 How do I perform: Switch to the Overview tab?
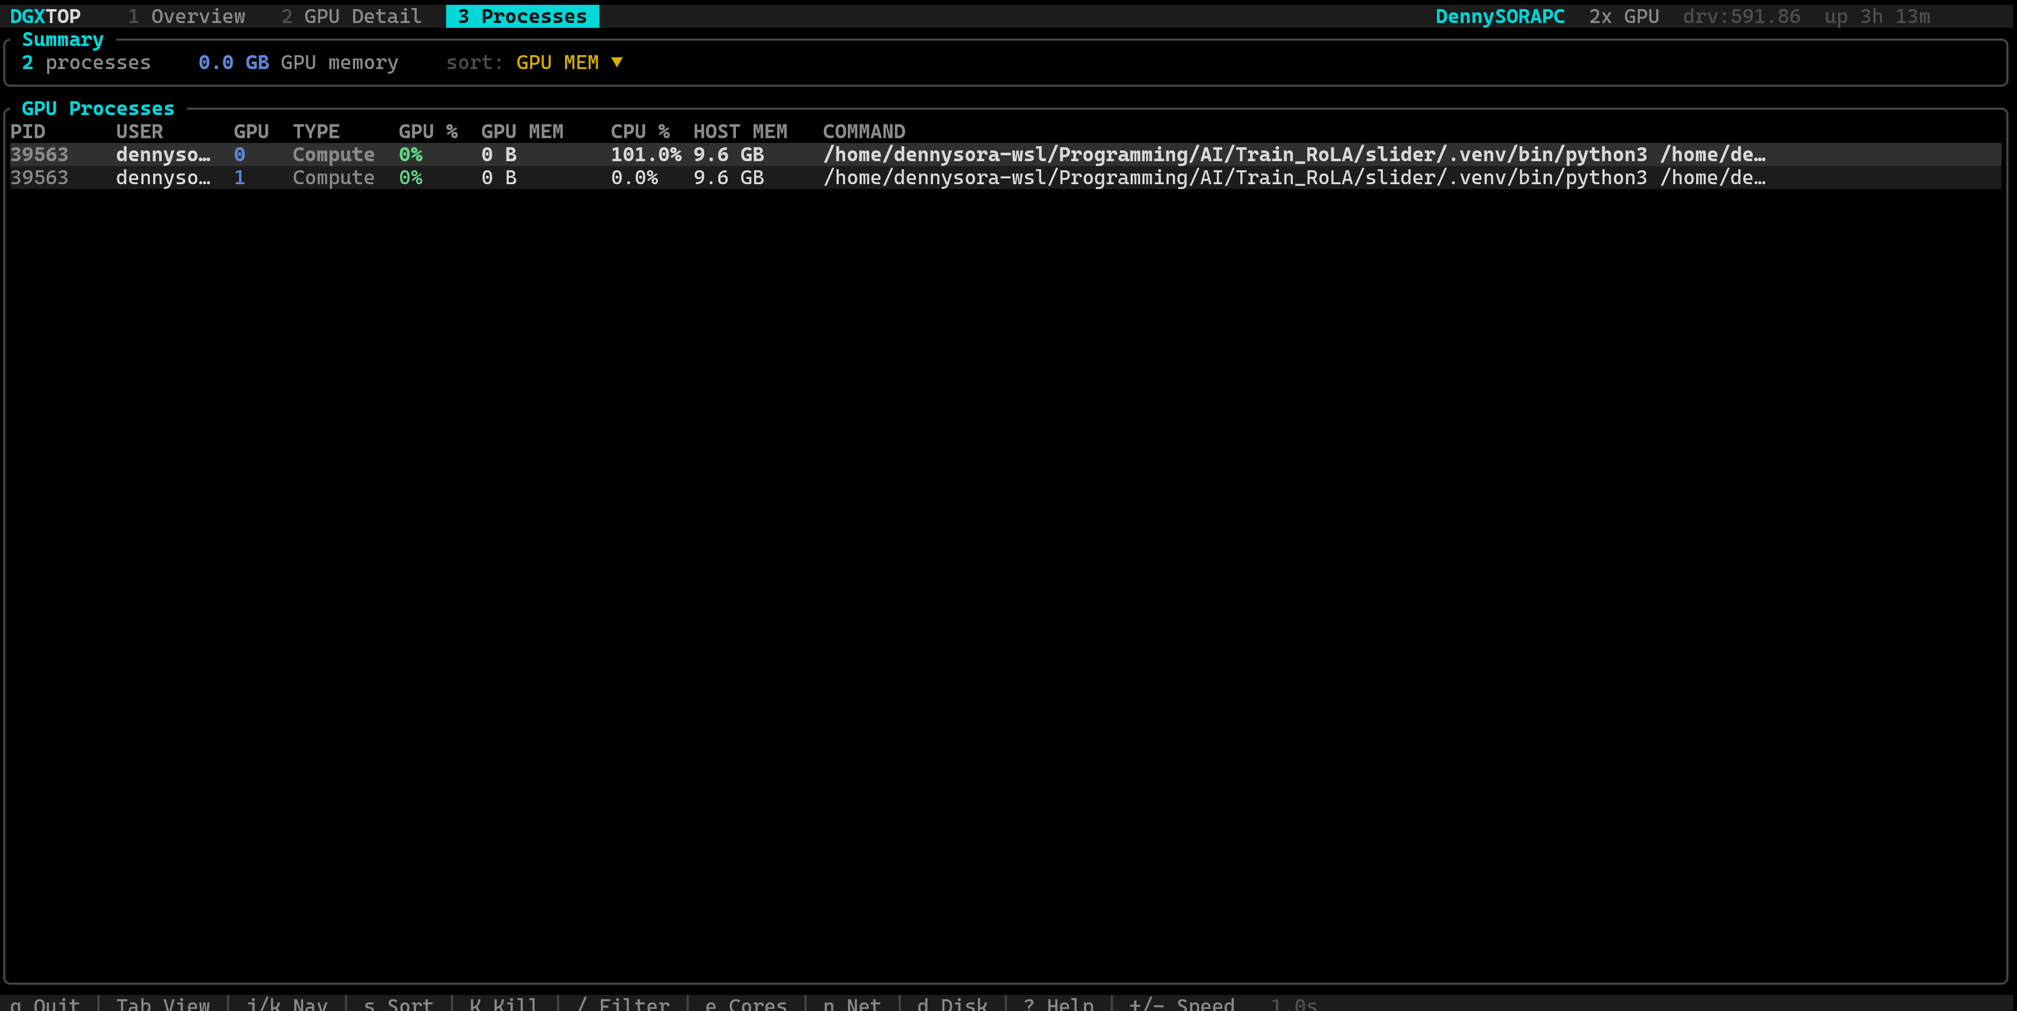click(186, 17)
